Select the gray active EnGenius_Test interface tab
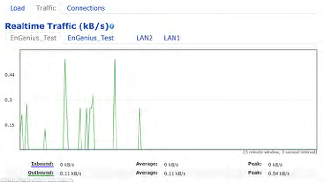The image size is (324, 182). point(33,38)
